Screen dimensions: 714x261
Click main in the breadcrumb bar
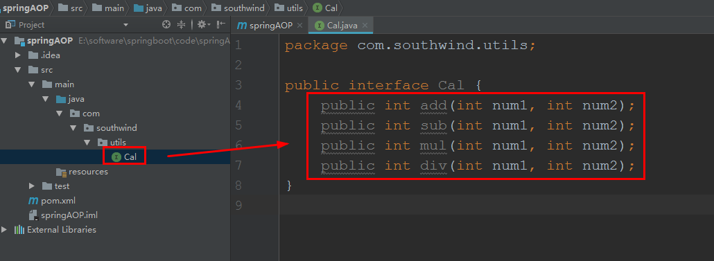pos(108,8)
